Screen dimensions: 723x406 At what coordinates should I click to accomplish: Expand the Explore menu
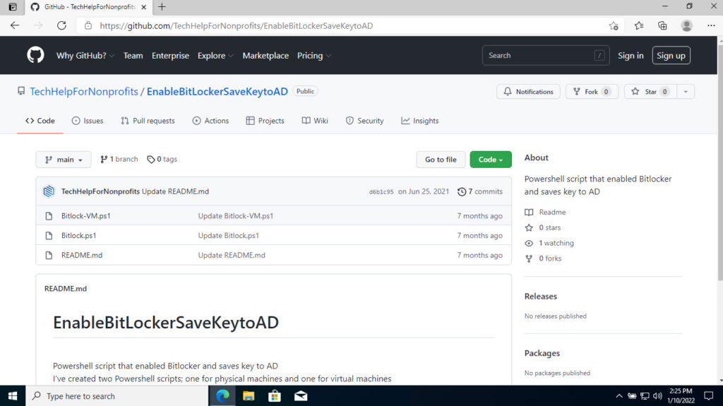215,55
